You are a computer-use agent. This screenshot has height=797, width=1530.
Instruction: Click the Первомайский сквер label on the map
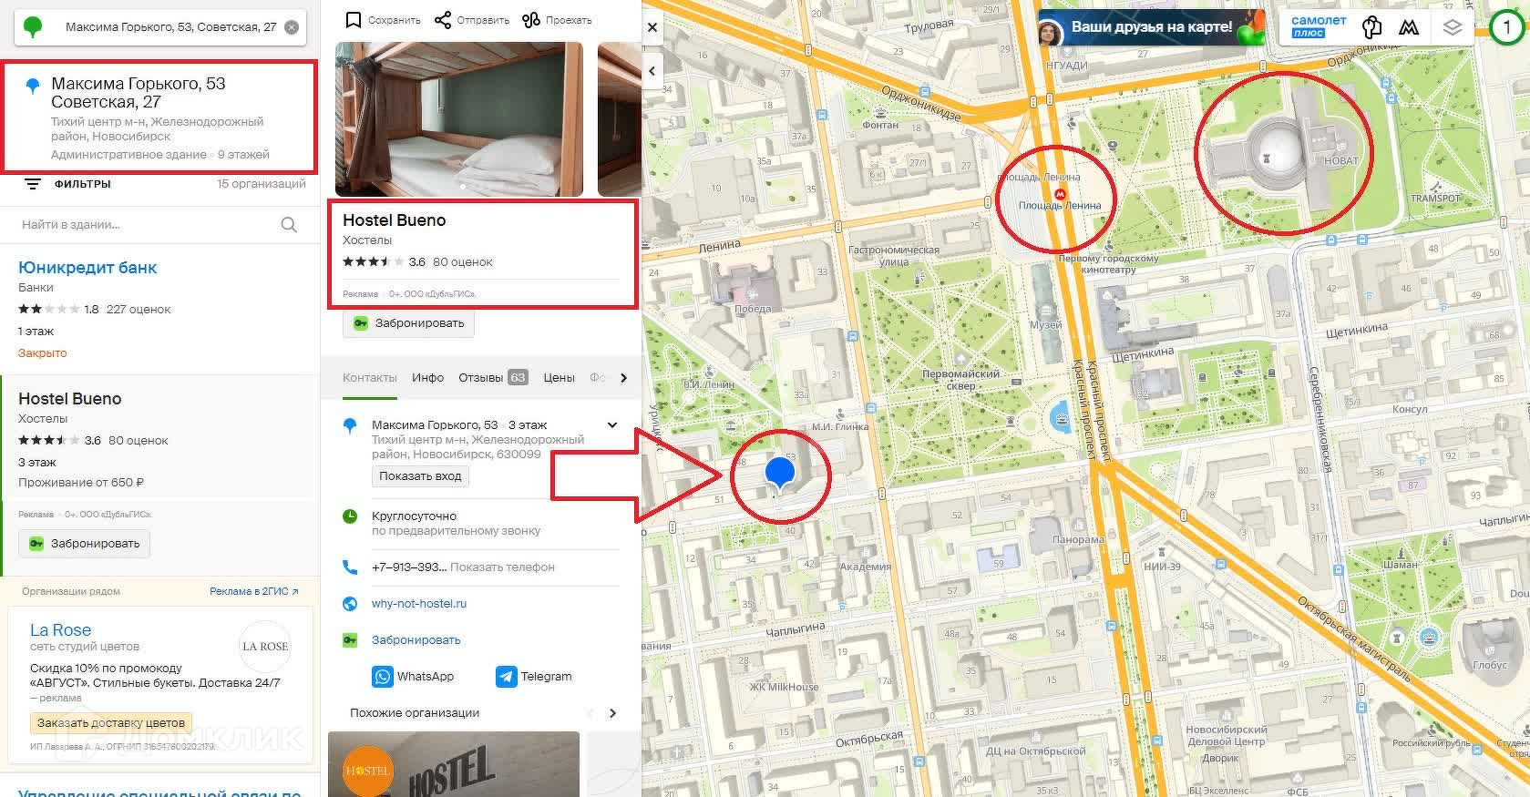[x=960, y=380]
